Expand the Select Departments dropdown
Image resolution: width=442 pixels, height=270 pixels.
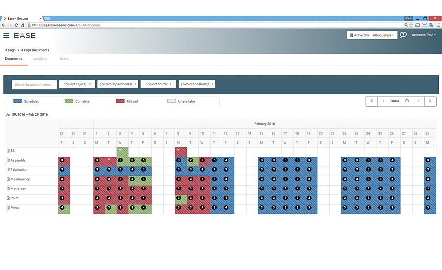point(118,84)
